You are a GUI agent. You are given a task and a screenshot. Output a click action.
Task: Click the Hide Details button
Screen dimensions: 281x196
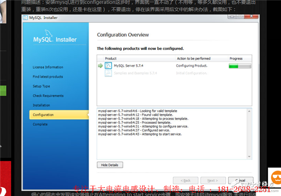pyautogui.click(x=110, y=165)
